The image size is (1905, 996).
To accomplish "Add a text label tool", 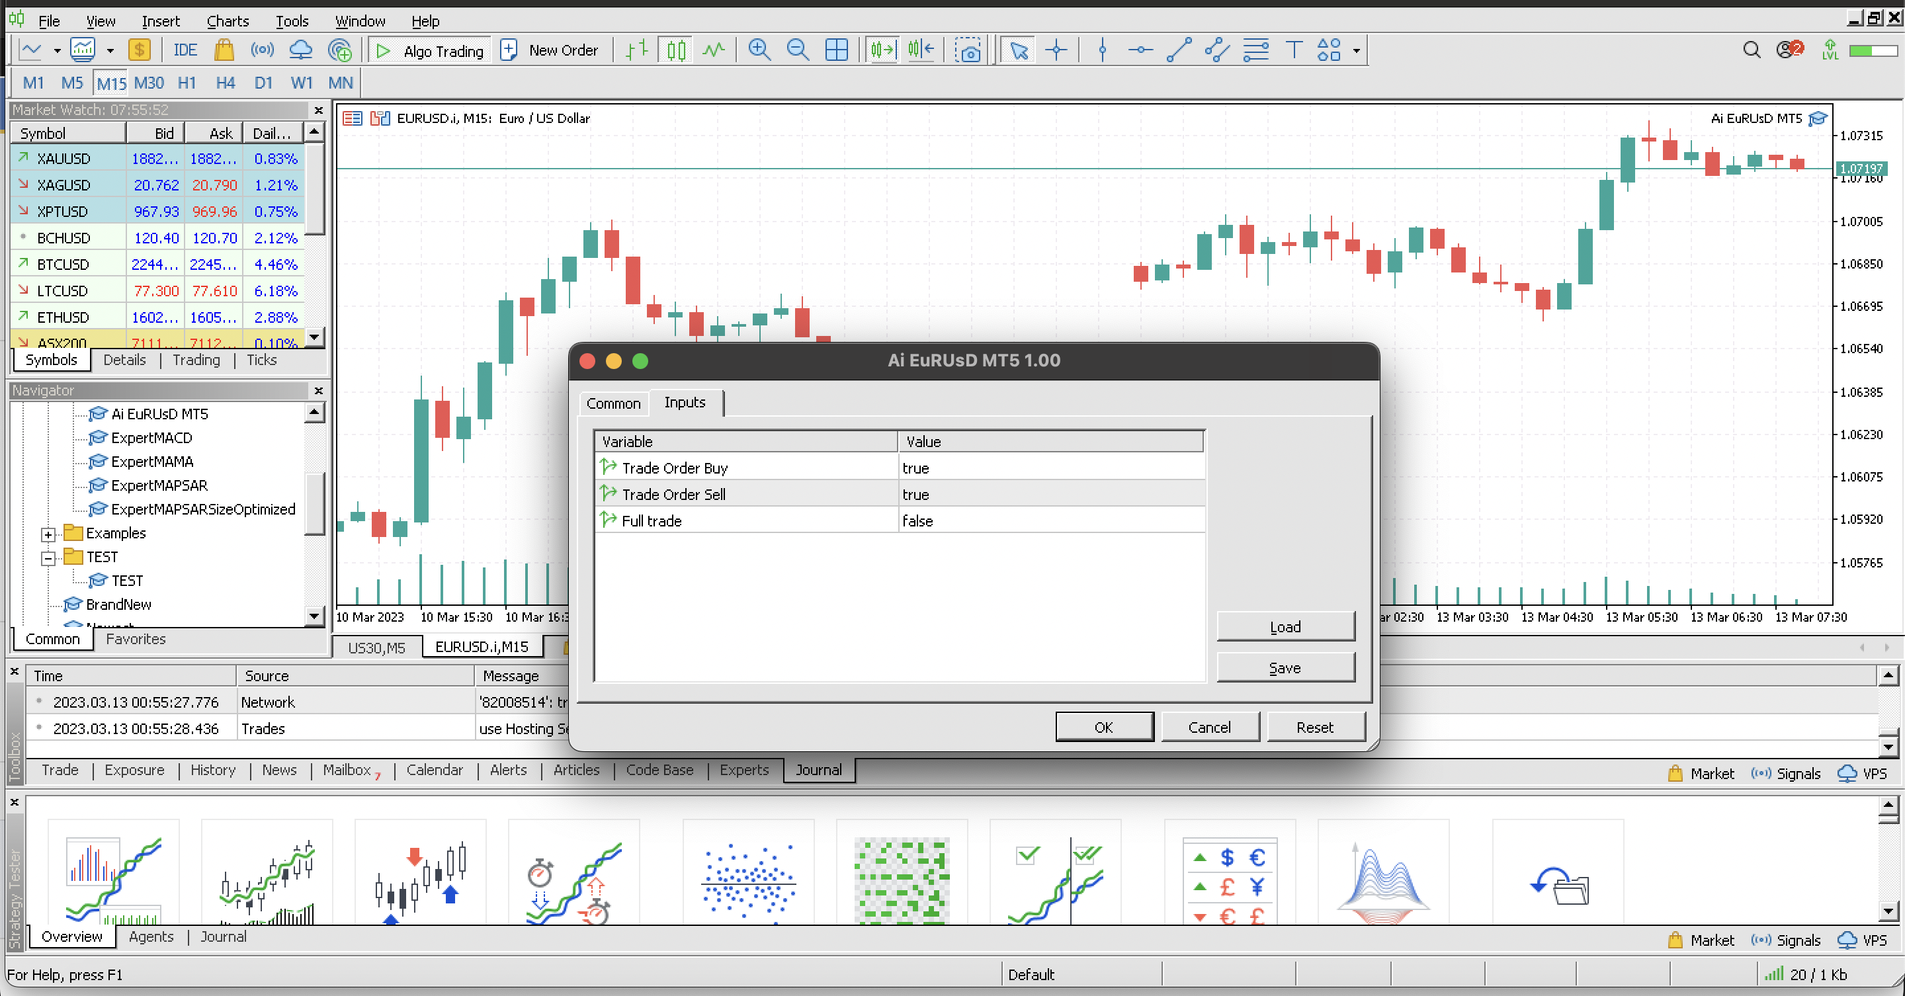I will point(1293,50).
